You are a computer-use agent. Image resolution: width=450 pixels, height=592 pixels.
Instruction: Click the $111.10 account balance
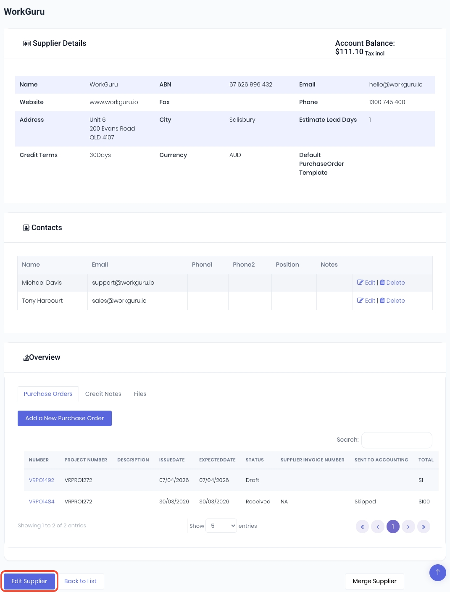coord(349,52)
